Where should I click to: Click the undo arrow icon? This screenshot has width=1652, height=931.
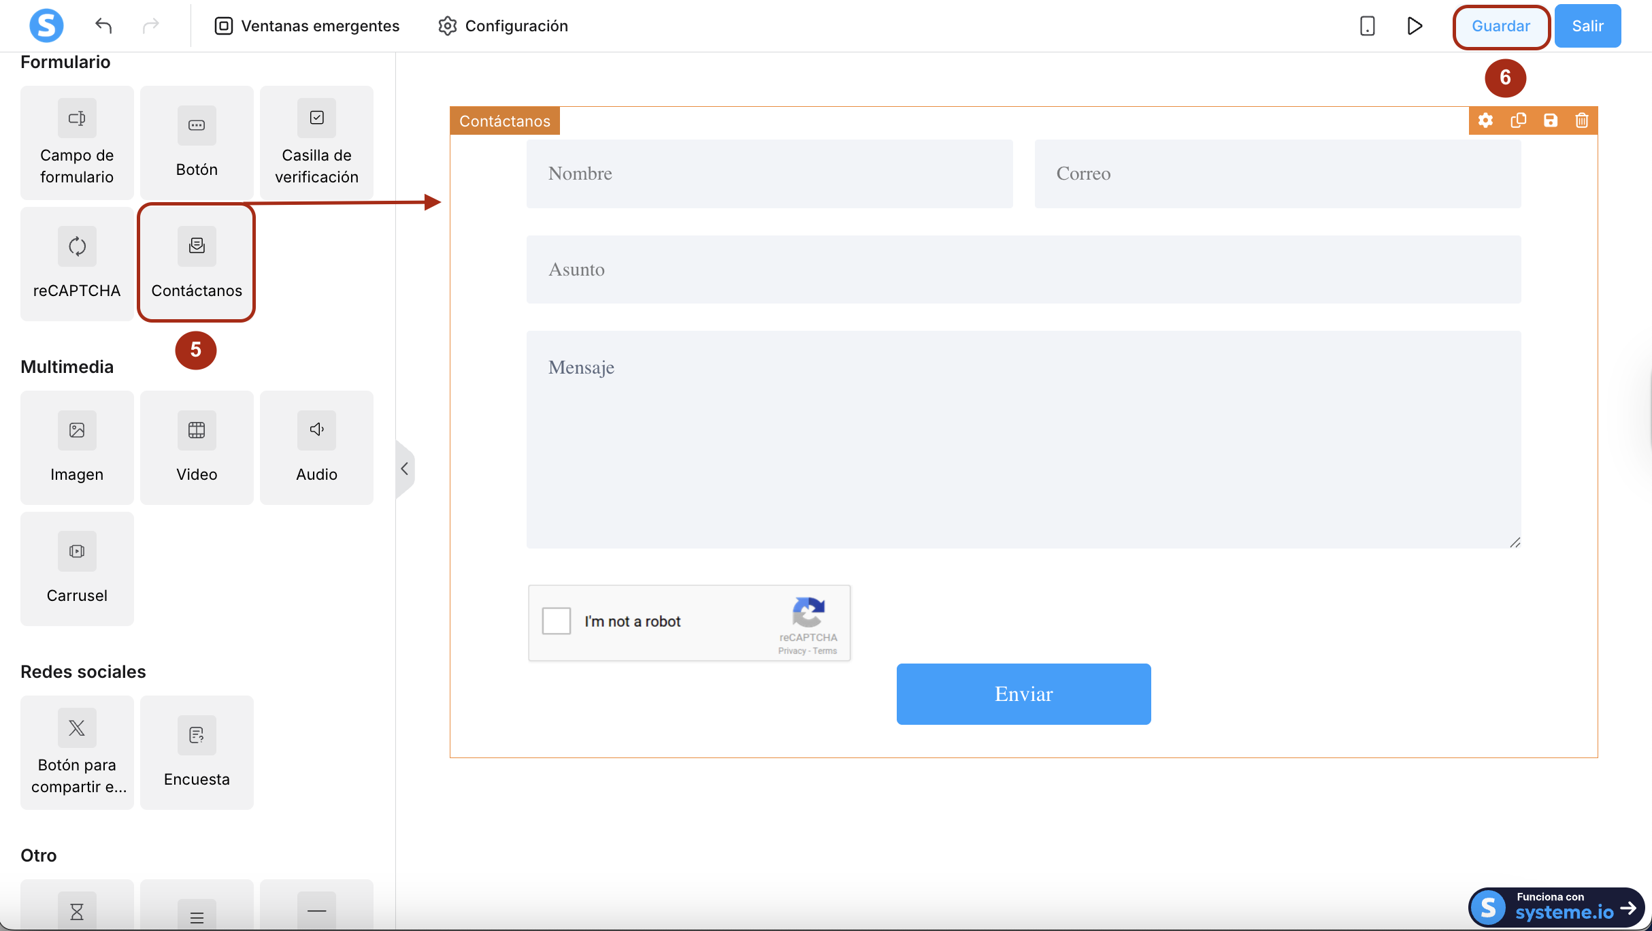tap(103, 26)
